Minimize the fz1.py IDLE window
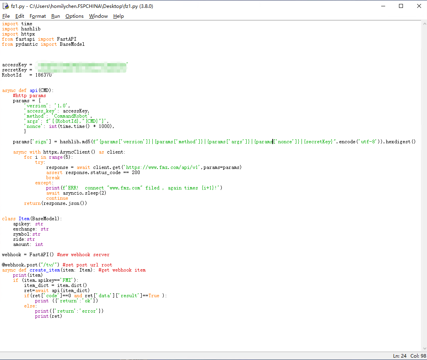 point(383,6)
